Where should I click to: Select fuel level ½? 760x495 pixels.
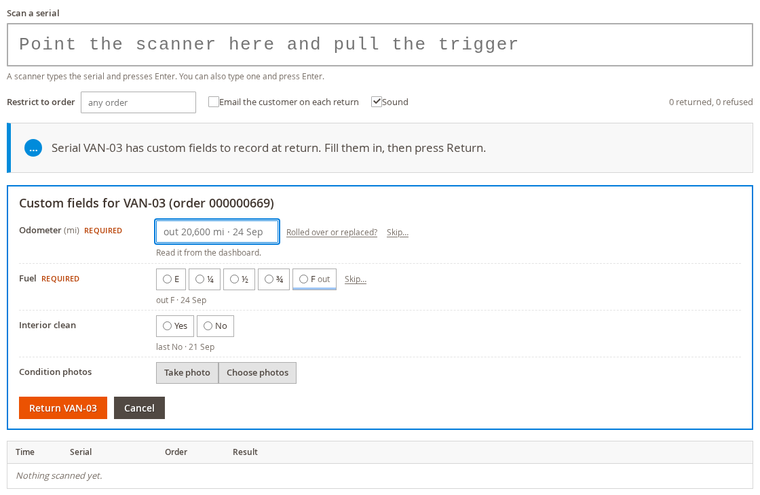click(x=239, y=279)
